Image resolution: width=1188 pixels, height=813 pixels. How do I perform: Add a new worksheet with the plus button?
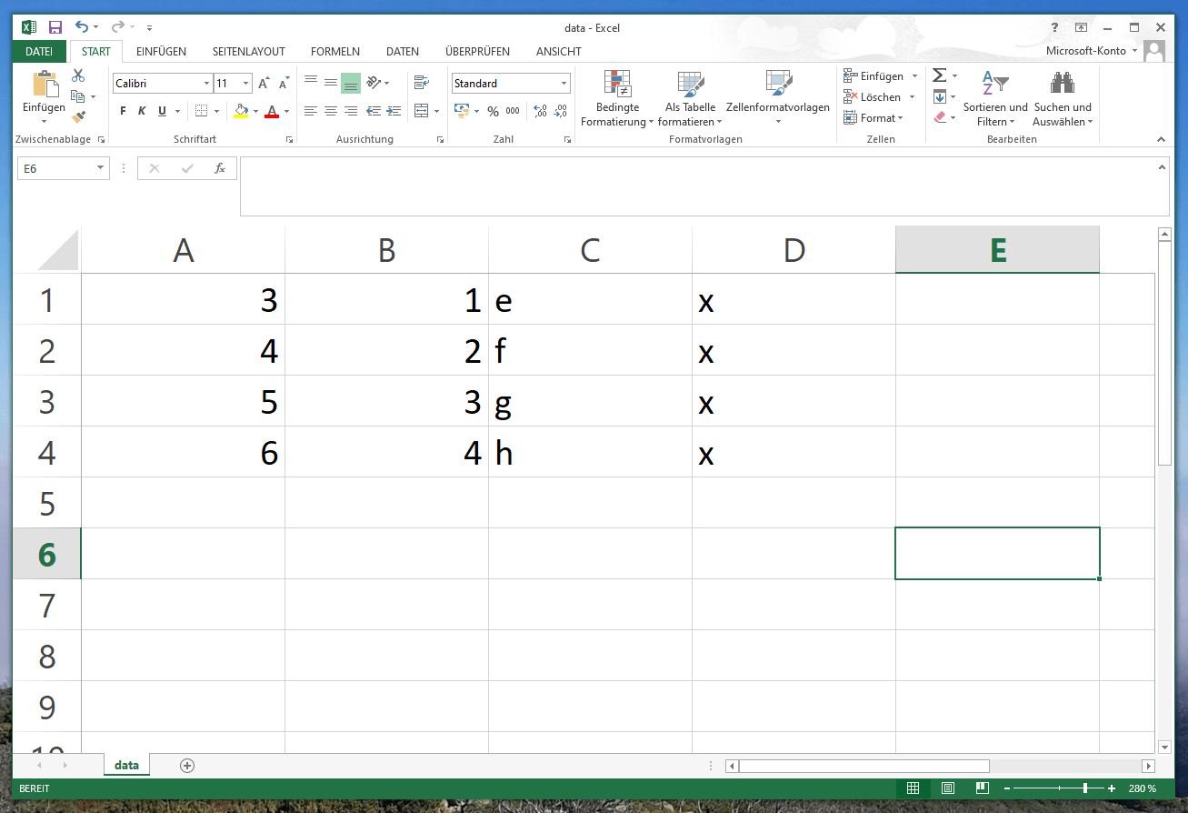[x=186, y=765]
